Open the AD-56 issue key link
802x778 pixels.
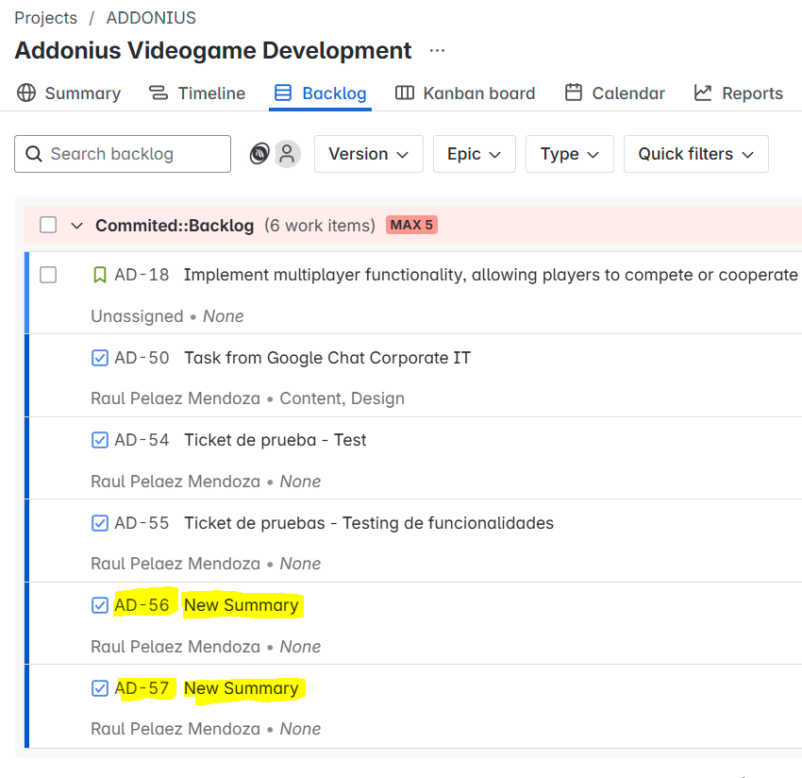(x=142, y=605)
